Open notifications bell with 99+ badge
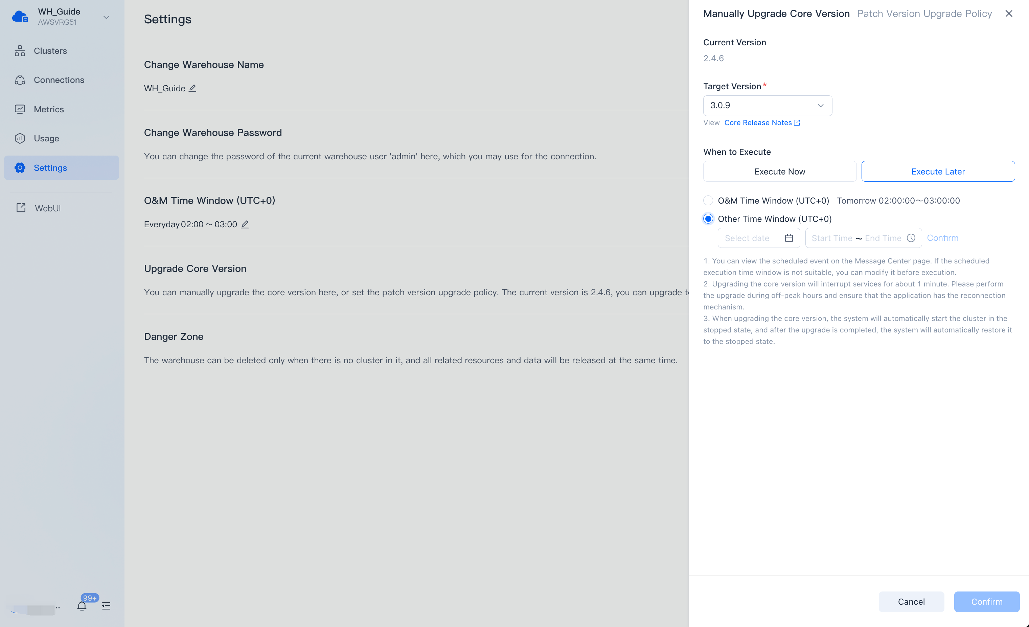1029x627 pixels. point(82,605)
